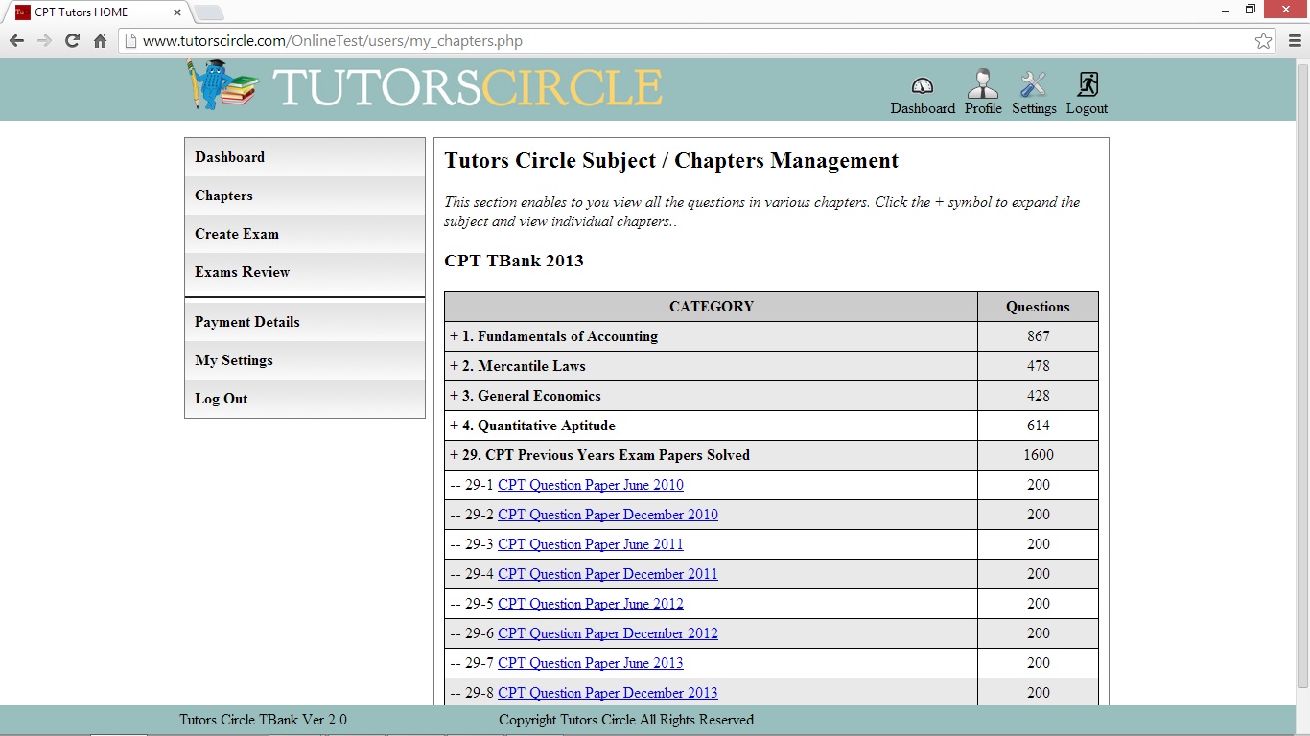Click the Logout exit icon
This screenshot has width=1310, height=736.
pos(1087,84)
